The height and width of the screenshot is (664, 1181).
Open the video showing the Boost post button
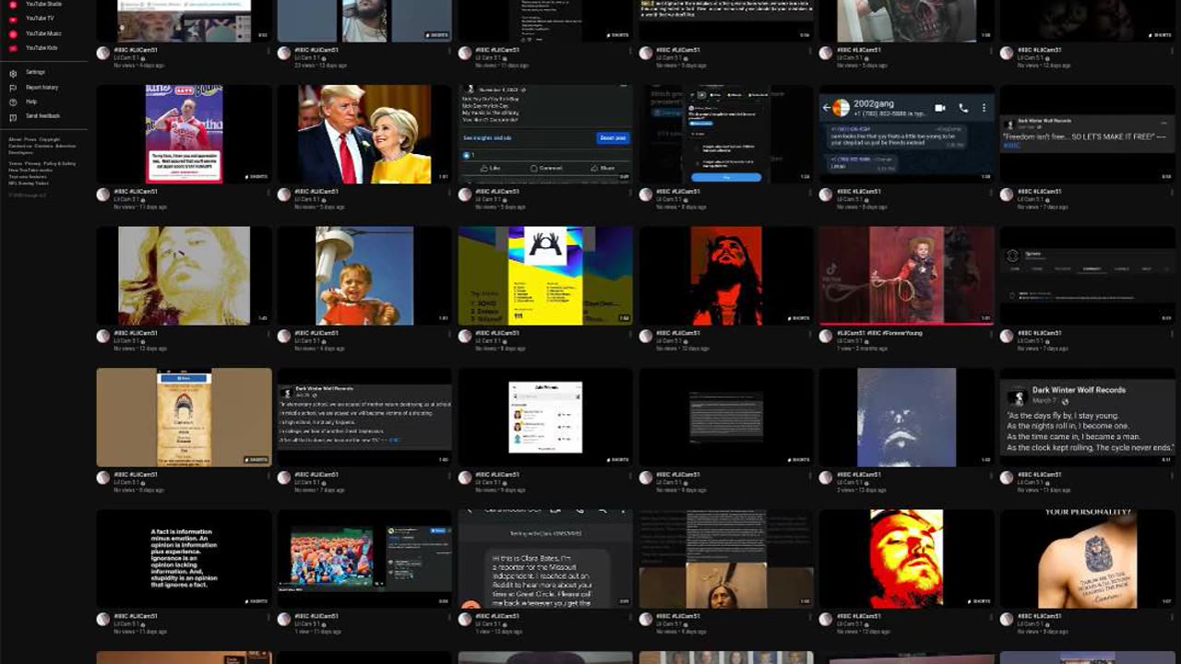pyautogui.click(x=545, y=134)
